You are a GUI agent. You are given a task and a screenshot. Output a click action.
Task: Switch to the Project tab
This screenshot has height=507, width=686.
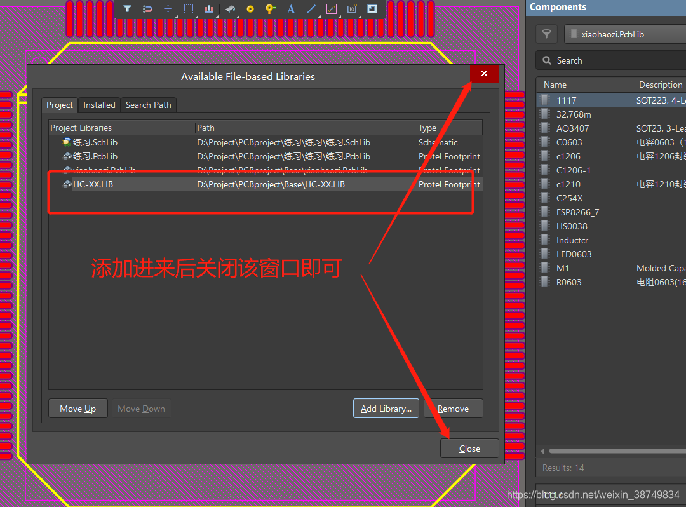(x=60, y=105)
